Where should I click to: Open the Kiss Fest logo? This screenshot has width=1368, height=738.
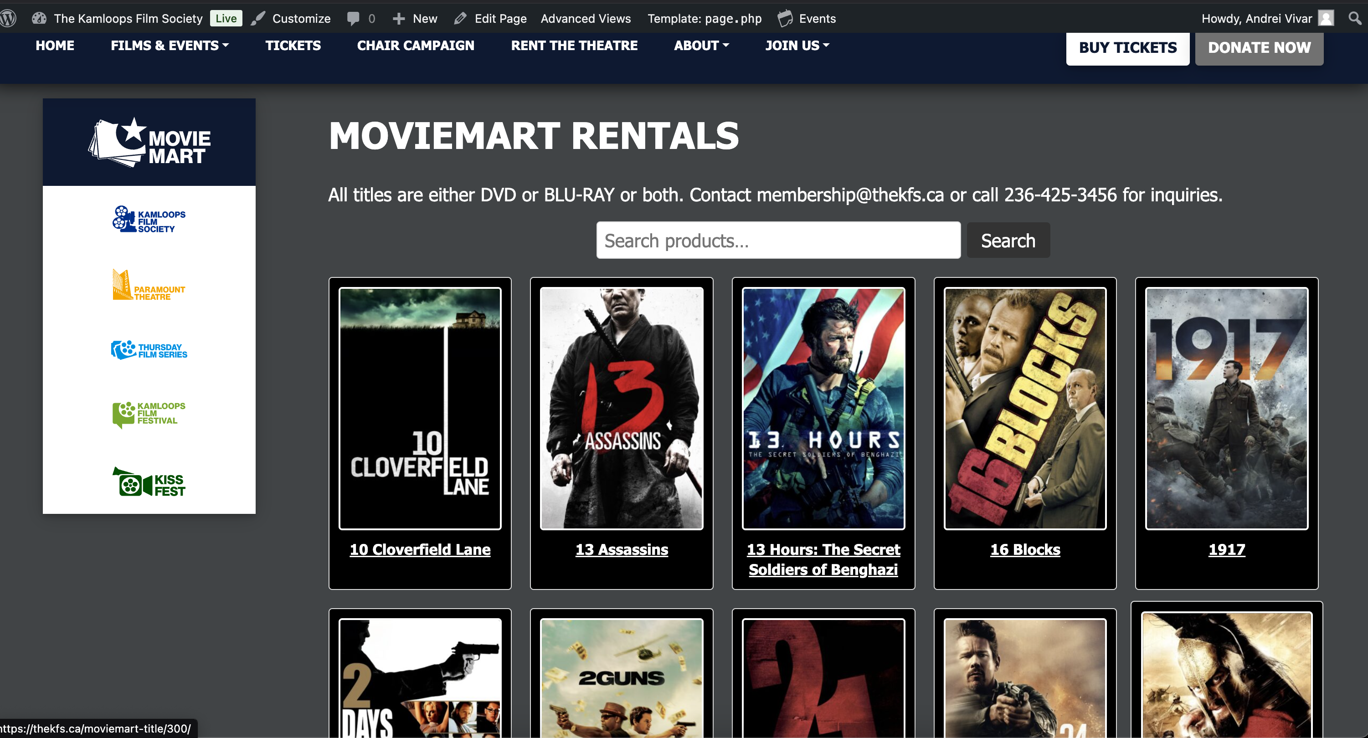pos(149,482)
